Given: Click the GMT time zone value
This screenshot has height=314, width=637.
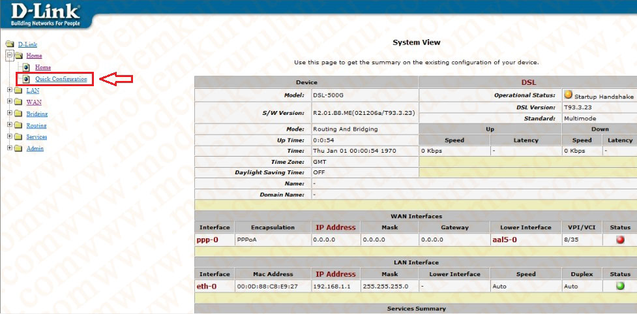Looking at the screenshot, I should tap(319, 162).
